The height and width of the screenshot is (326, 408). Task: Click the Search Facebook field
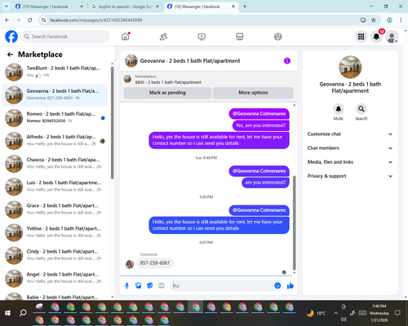pos(65,37)
